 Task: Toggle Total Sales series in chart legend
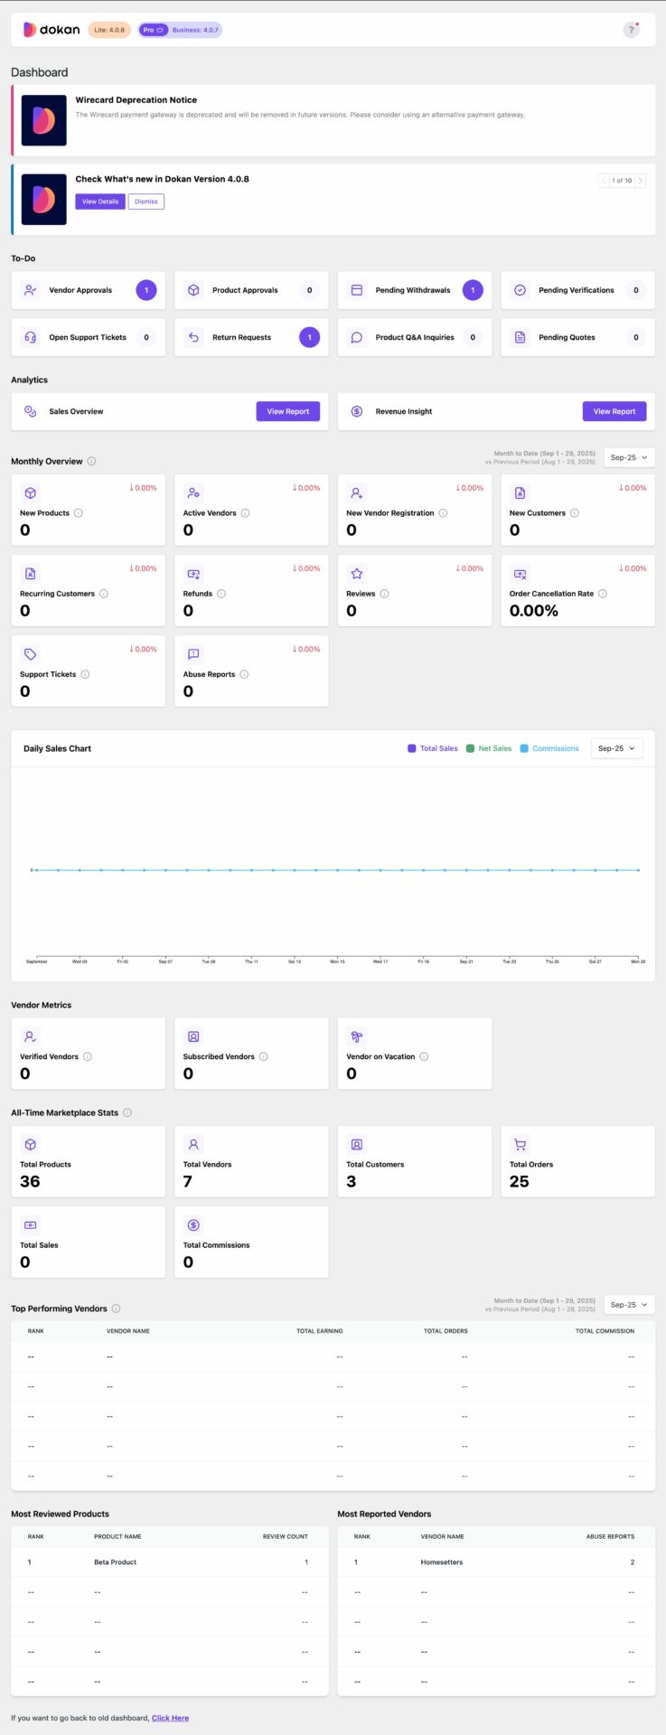point(433,748)
